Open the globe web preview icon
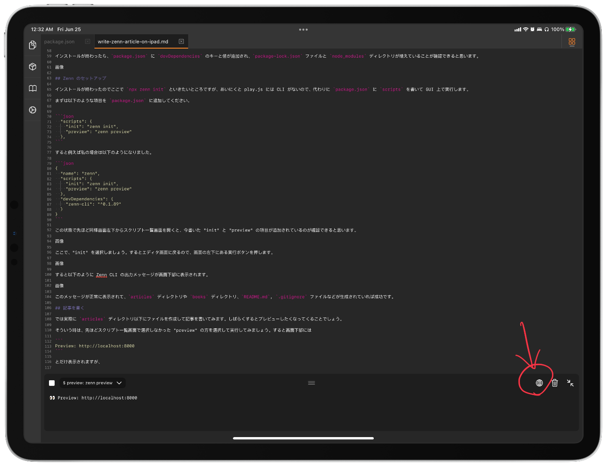This screenshot has height=467, width=607. [539, 383]
